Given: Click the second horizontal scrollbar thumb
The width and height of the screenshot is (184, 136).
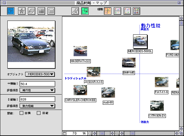Looking at the screenshot, I should point(132,134).
